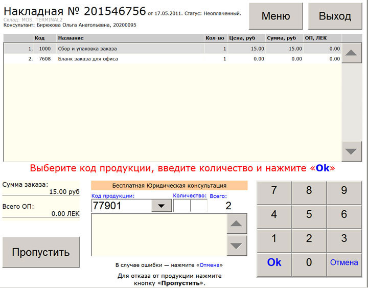Viewport: 368px width, 288px height.
Task: Click the Название column header
Action: pos(130,38)
